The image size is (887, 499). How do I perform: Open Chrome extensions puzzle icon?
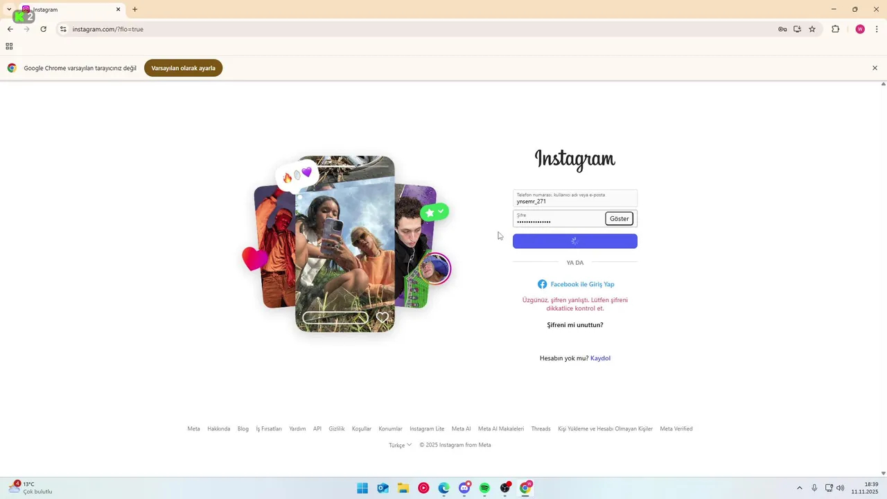coord(835,29)
